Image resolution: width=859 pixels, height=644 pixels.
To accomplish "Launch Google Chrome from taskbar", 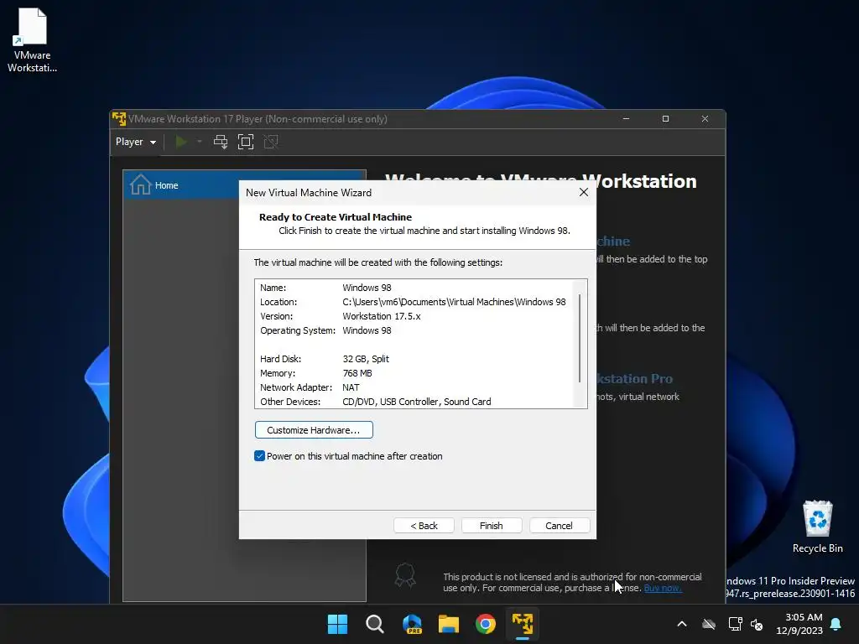I will coord(486,624).
